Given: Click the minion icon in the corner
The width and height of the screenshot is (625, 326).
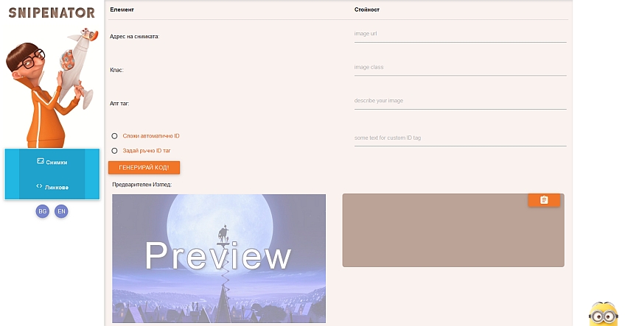Looking at the screenshot, I should [603, 314].
